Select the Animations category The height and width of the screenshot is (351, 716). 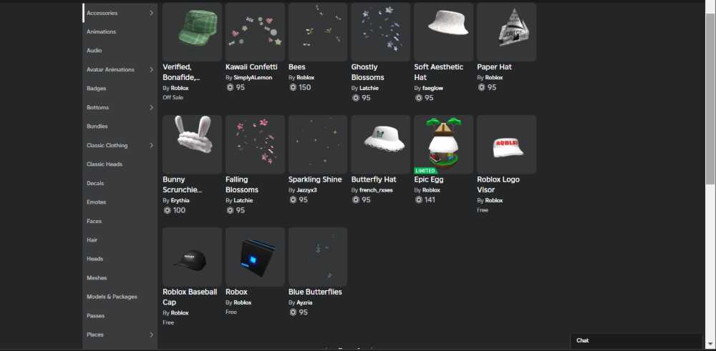click(x=102, y=32)
